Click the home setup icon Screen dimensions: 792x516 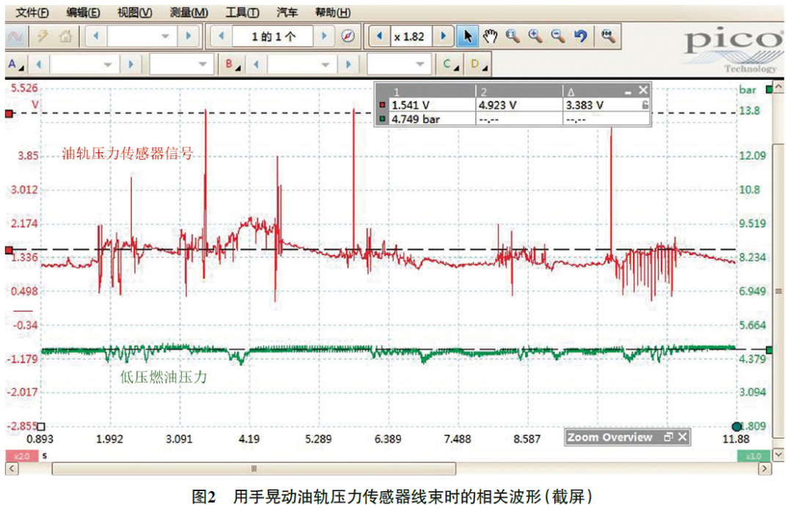click(x=66, y=37)
